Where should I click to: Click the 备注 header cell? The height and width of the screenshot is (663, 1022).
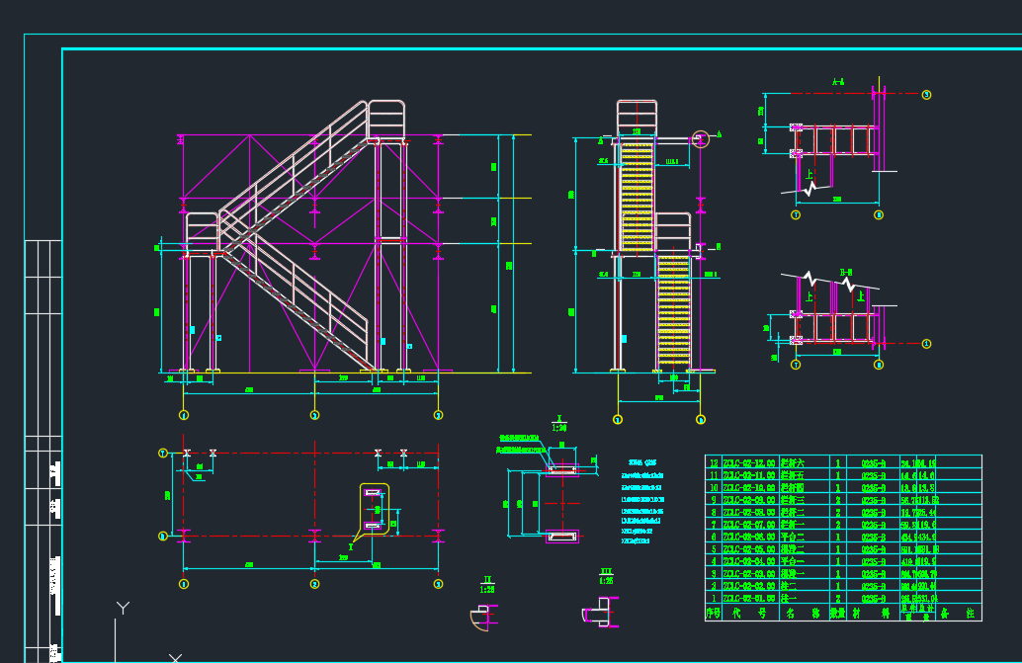coord(961,613)
